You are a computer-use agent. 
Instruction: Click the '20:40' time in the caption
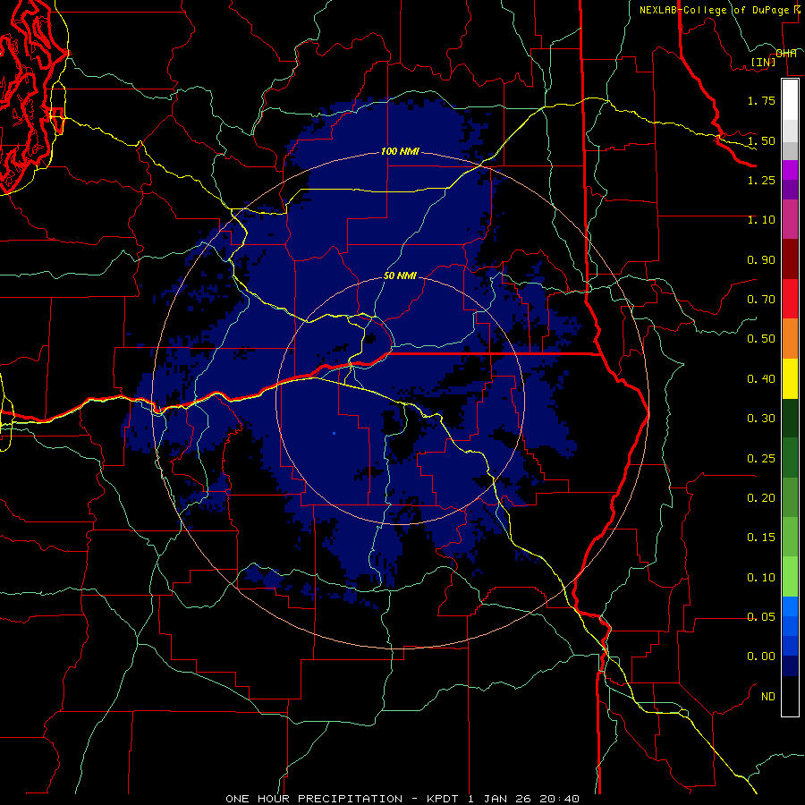pos(560,799)
